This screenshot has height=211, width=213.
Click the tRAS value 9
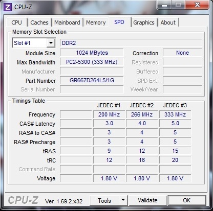point(109,151)
